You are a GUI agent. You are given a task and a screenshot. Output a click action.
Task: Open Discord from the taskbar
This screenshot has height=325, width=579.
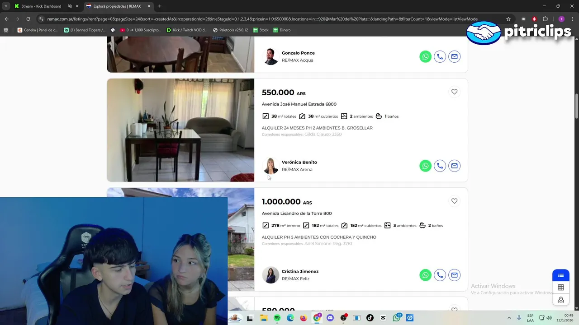[330, 318]
